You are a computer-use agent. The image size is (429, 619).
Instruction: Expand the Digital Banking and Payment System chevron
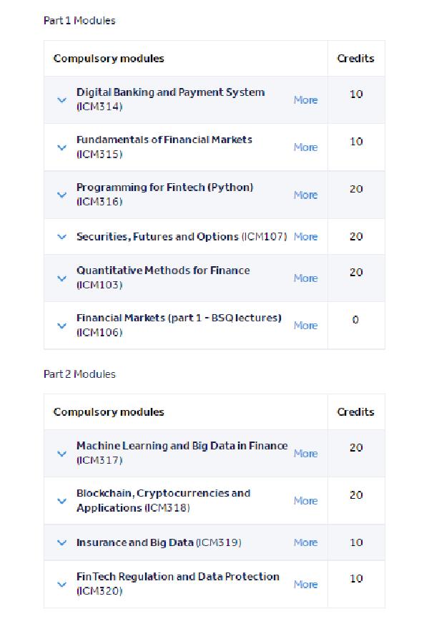(62, 100)
